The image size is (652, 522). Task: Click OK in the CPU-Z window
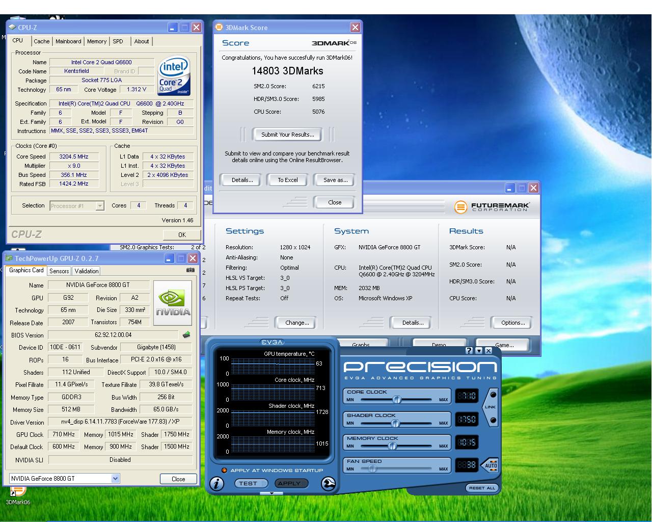[182, 234]
